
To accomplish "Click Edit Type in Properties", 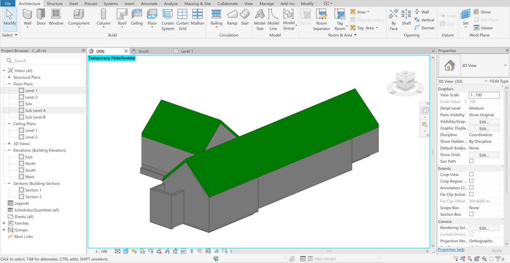I will click(498, 81).
